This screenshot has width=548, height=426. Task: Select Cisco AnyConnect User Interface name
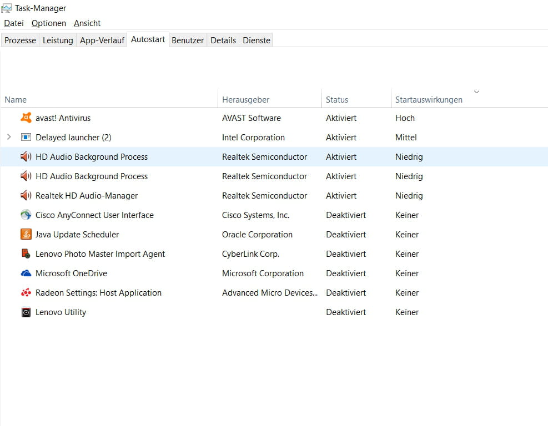coord(94,215)
